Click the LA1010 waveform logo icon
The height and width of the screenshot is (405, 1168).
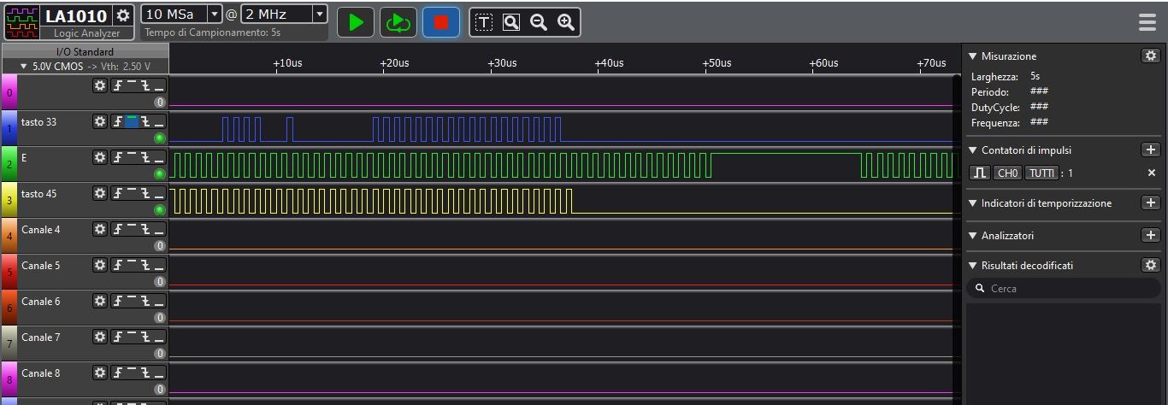coord(22,22)
